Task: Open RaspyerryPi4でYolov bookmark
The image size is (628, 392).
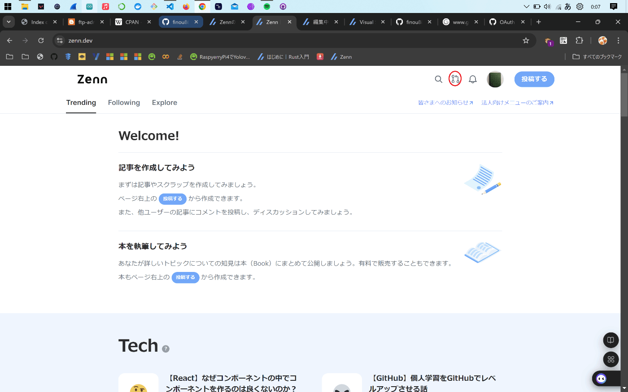Action: pos(220,57)
